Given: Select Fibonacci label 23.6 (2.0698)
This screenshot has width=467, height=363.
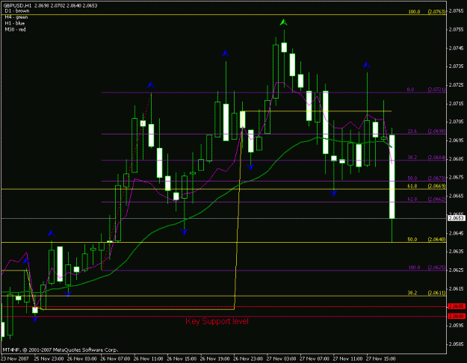Looking at the screenshot, I should click(427, 131).
